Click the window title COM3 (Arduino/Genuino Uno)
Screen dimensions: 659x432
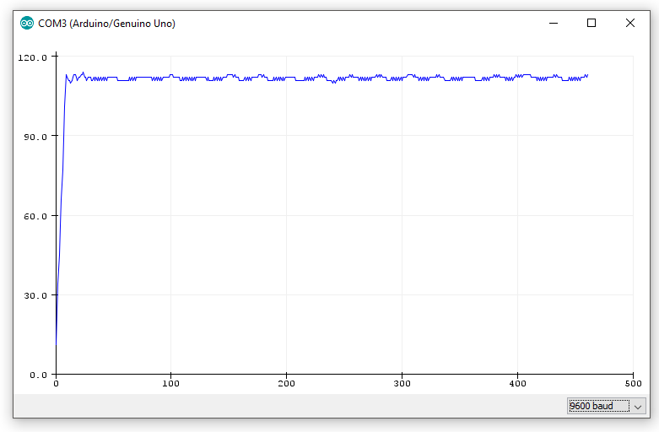point(107,24)
